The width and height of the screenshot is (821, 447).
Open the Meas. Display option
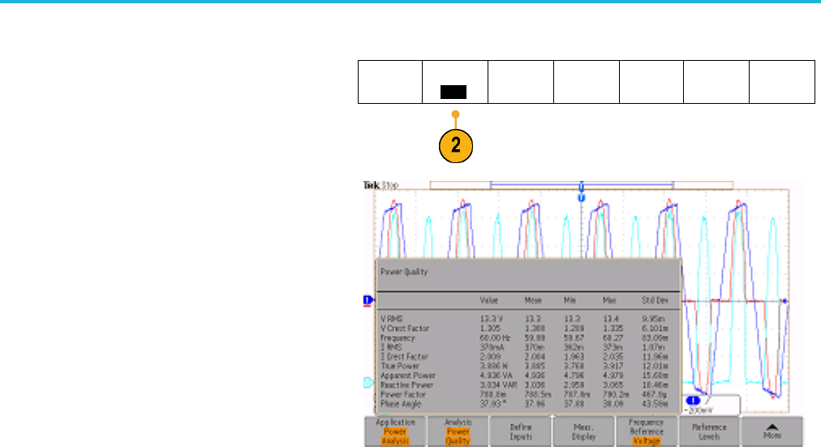[x=582, y=428]
